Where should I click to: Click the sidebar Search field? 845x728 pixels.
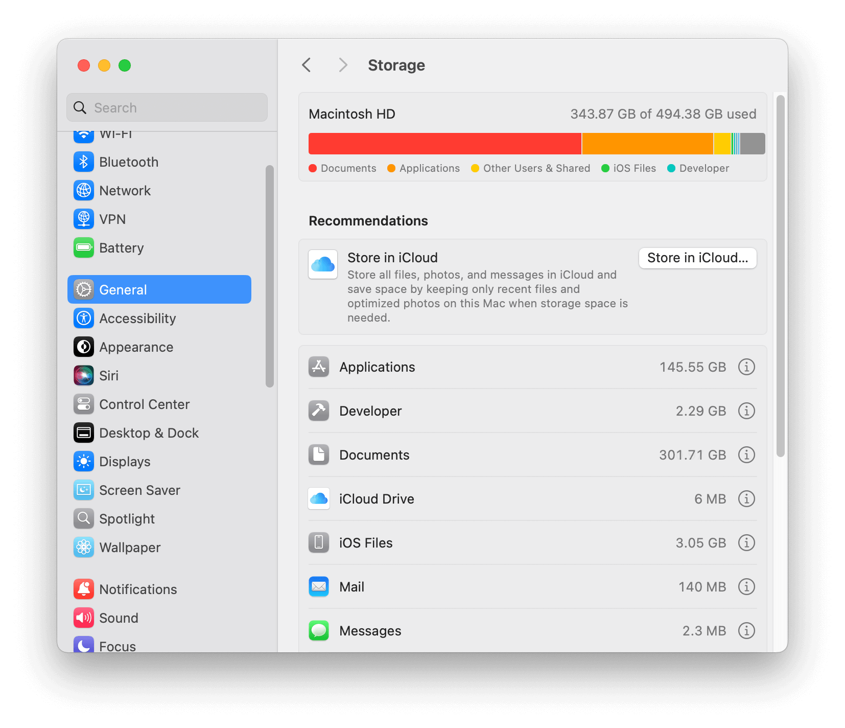pyautogui.click(x=167, y=107)
